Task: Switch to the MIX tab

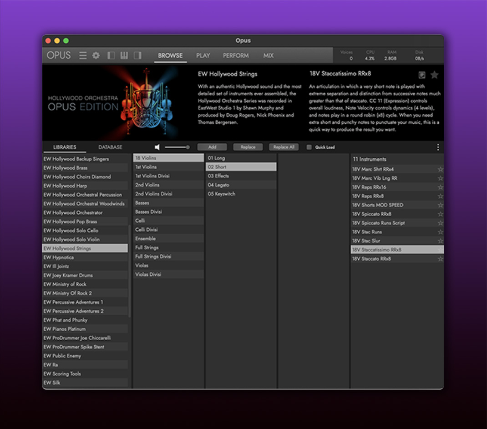Action: click(x=269, y=56)
